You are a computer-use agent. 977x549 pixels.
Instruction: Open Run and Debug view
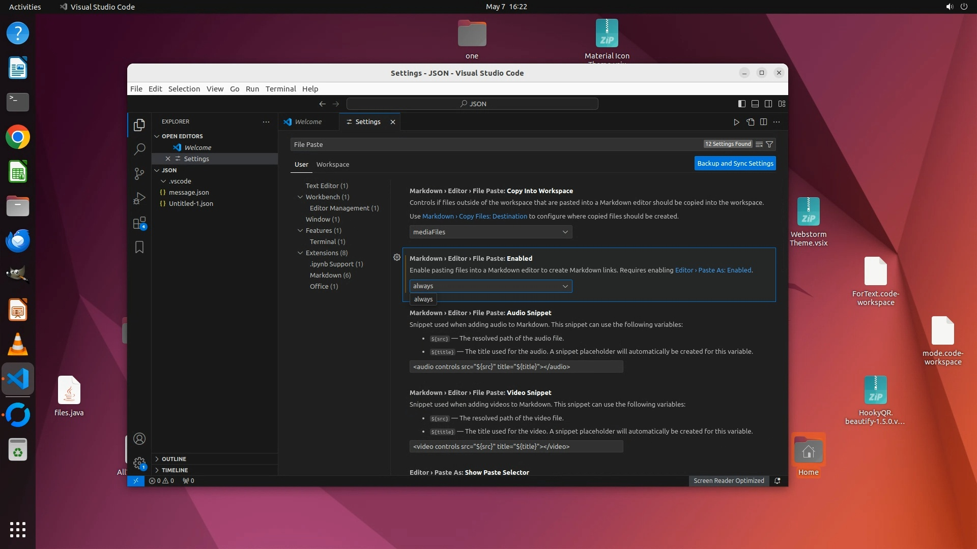pos(139,198)
